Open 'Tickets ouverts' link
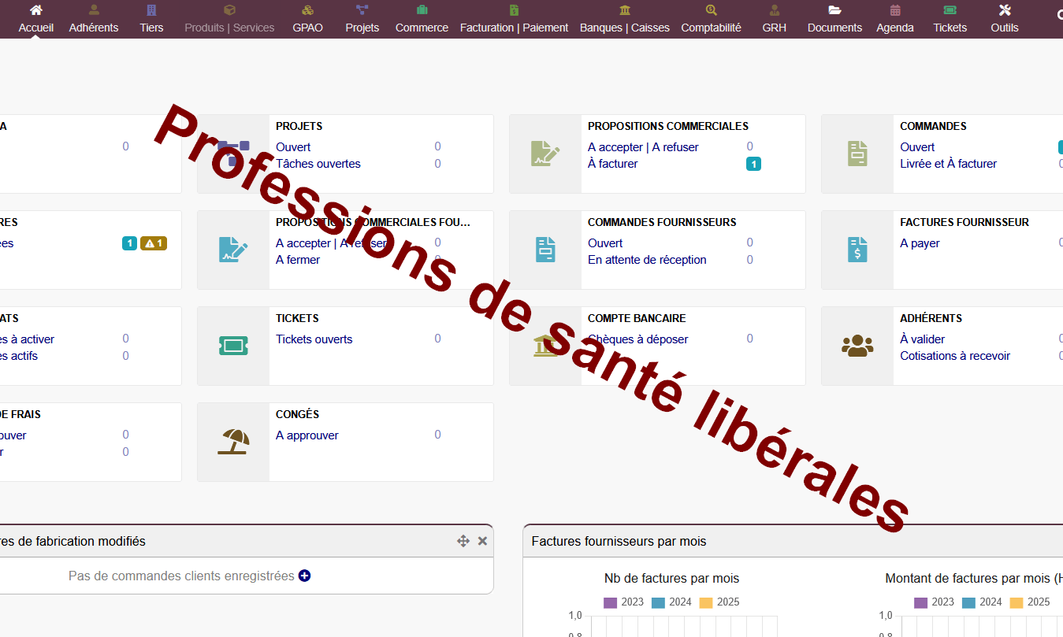 pyautogui.click(x=314, y=339)
